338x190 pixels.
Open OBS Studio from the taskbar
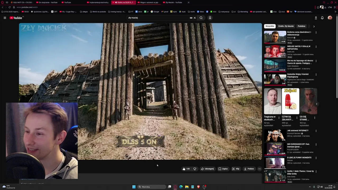(204, 187)
